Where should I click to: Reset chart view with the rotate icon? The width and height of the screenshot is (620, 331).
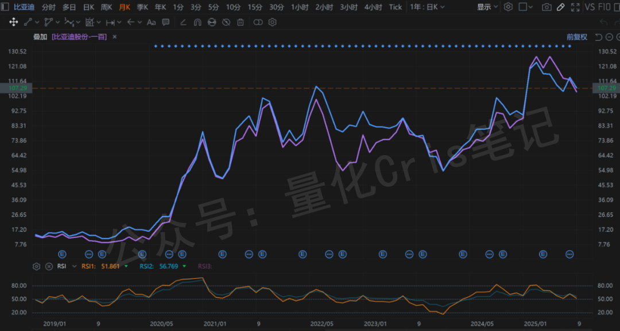(598, 37)
